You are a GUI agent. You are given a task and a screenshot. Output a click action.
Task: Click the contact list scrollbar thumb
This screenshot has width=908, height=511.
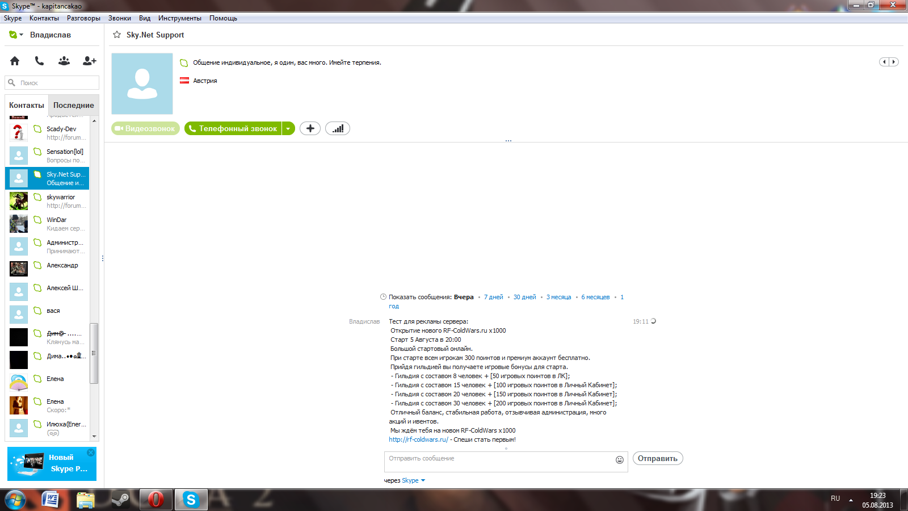[94, 353]
